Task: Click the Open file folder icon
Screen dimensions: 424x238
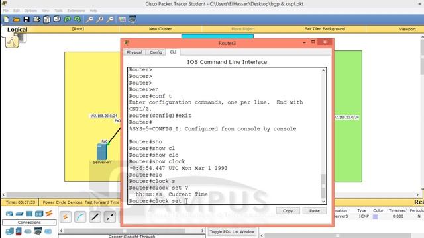Action: coord(16,20)
